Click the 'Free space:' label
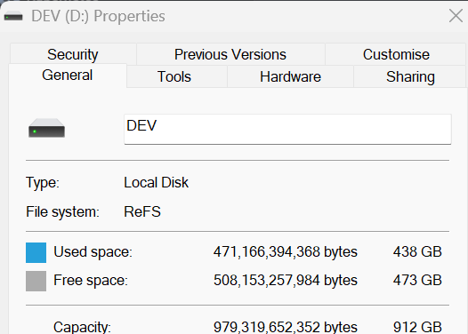The width and height of the screenshot is (468, 334). 91,281
